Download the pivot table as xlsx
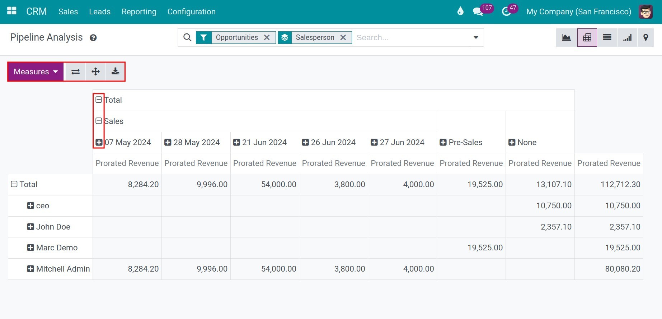Image resolution: width=662 pixels, height=319 pixels. 115,71
